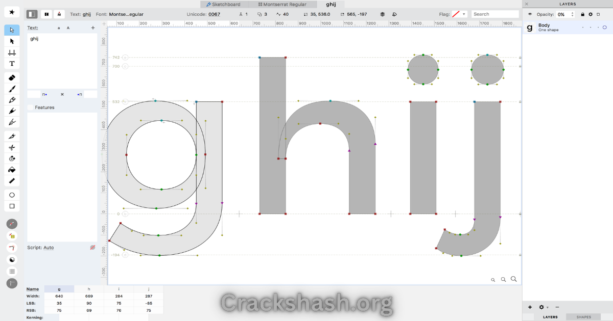Enable the Features checkbox
The image size is (613, 321).
[x=30, y=108]
